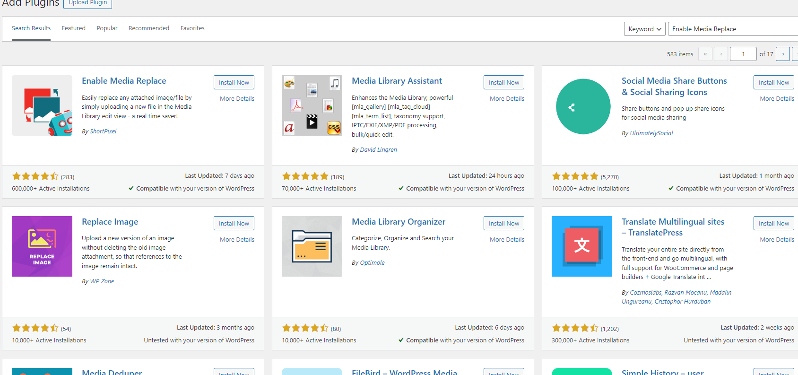Open the Media Library Organizer title link
798x375 pixels.
399,222
